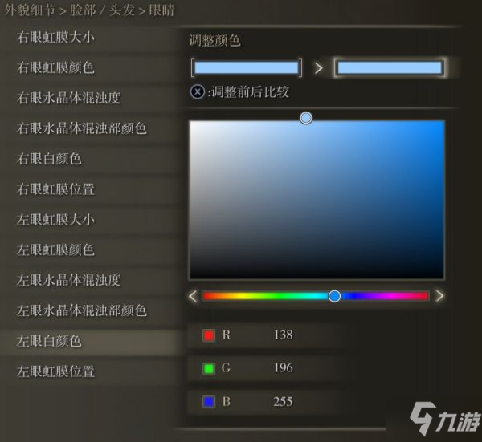The width and height of the screenshot is (482, 442).
Task: Click the X compare button icon
Action: point(198,91)
